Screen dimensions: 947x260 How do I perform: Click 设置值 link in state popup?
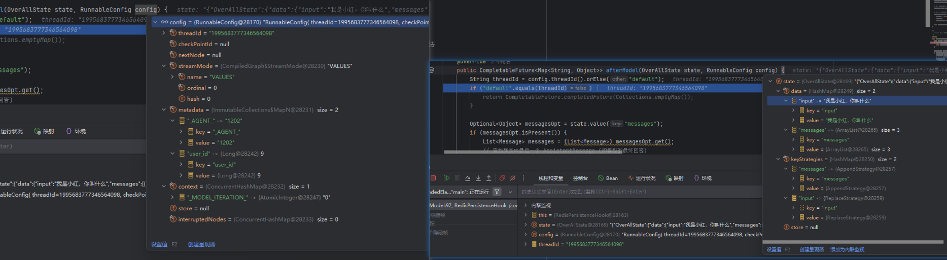pyautogui.click(x=774, y=250)
